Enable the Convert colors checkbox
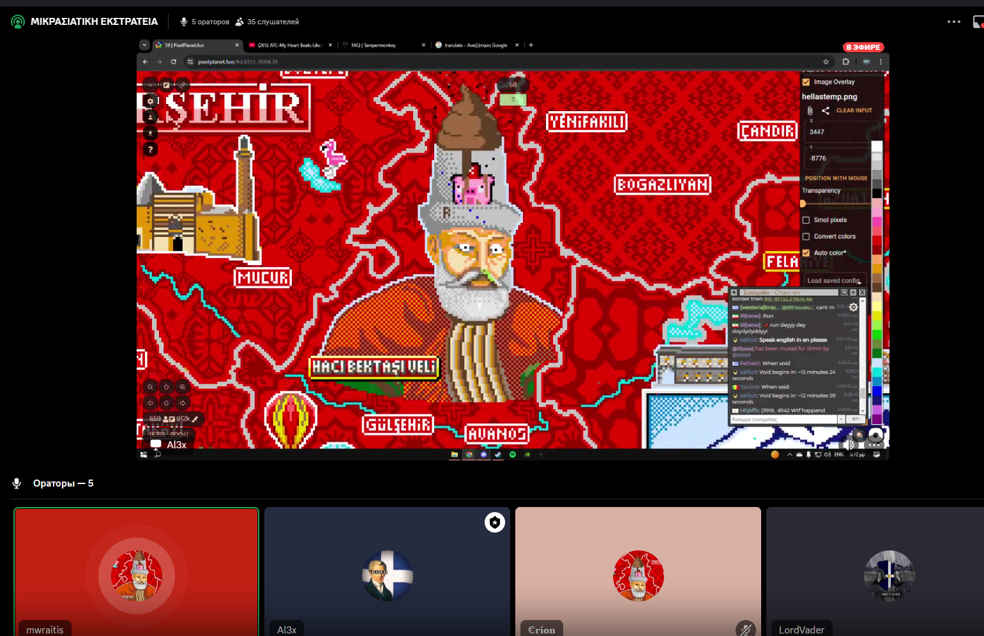 pyautogui.click(x=806, y=237)
